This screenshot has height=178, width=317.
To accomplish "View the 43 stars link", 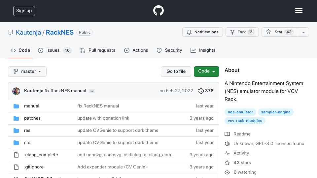I will point(238,163).
